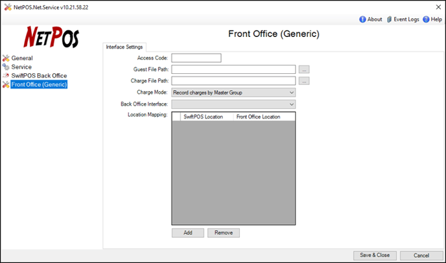Click the Location Mapping row selector header cell
The height and width of the screenshot is (263, 446).
pos(176,117)
